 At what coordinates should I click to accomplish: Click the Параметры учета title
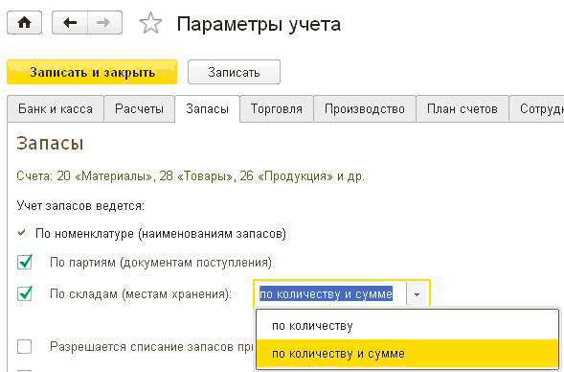[259, 25]
